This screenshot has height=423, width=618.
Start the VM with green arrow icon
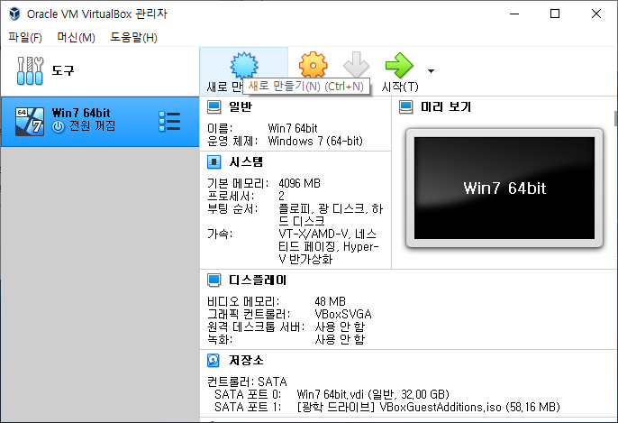(399, 65)
